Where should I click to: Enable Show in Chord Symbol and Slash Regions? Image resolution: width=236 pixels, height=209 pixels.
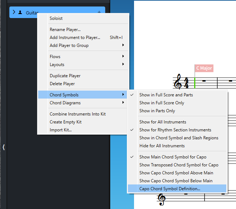[x=177, y=138]
